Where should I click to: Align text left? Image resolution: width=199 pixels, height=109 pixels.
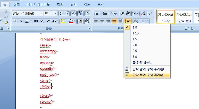[x=96, y=21]
